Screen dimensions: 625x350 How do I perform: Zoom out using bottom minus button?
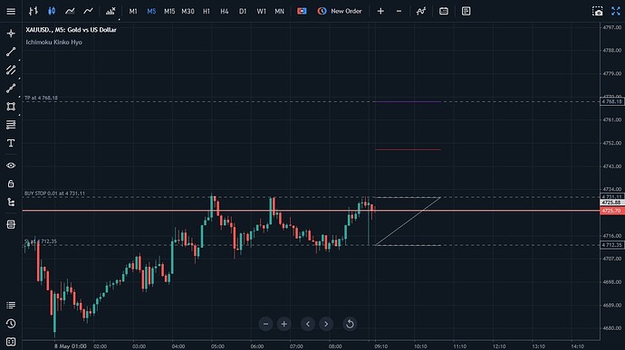pos(265,324)
